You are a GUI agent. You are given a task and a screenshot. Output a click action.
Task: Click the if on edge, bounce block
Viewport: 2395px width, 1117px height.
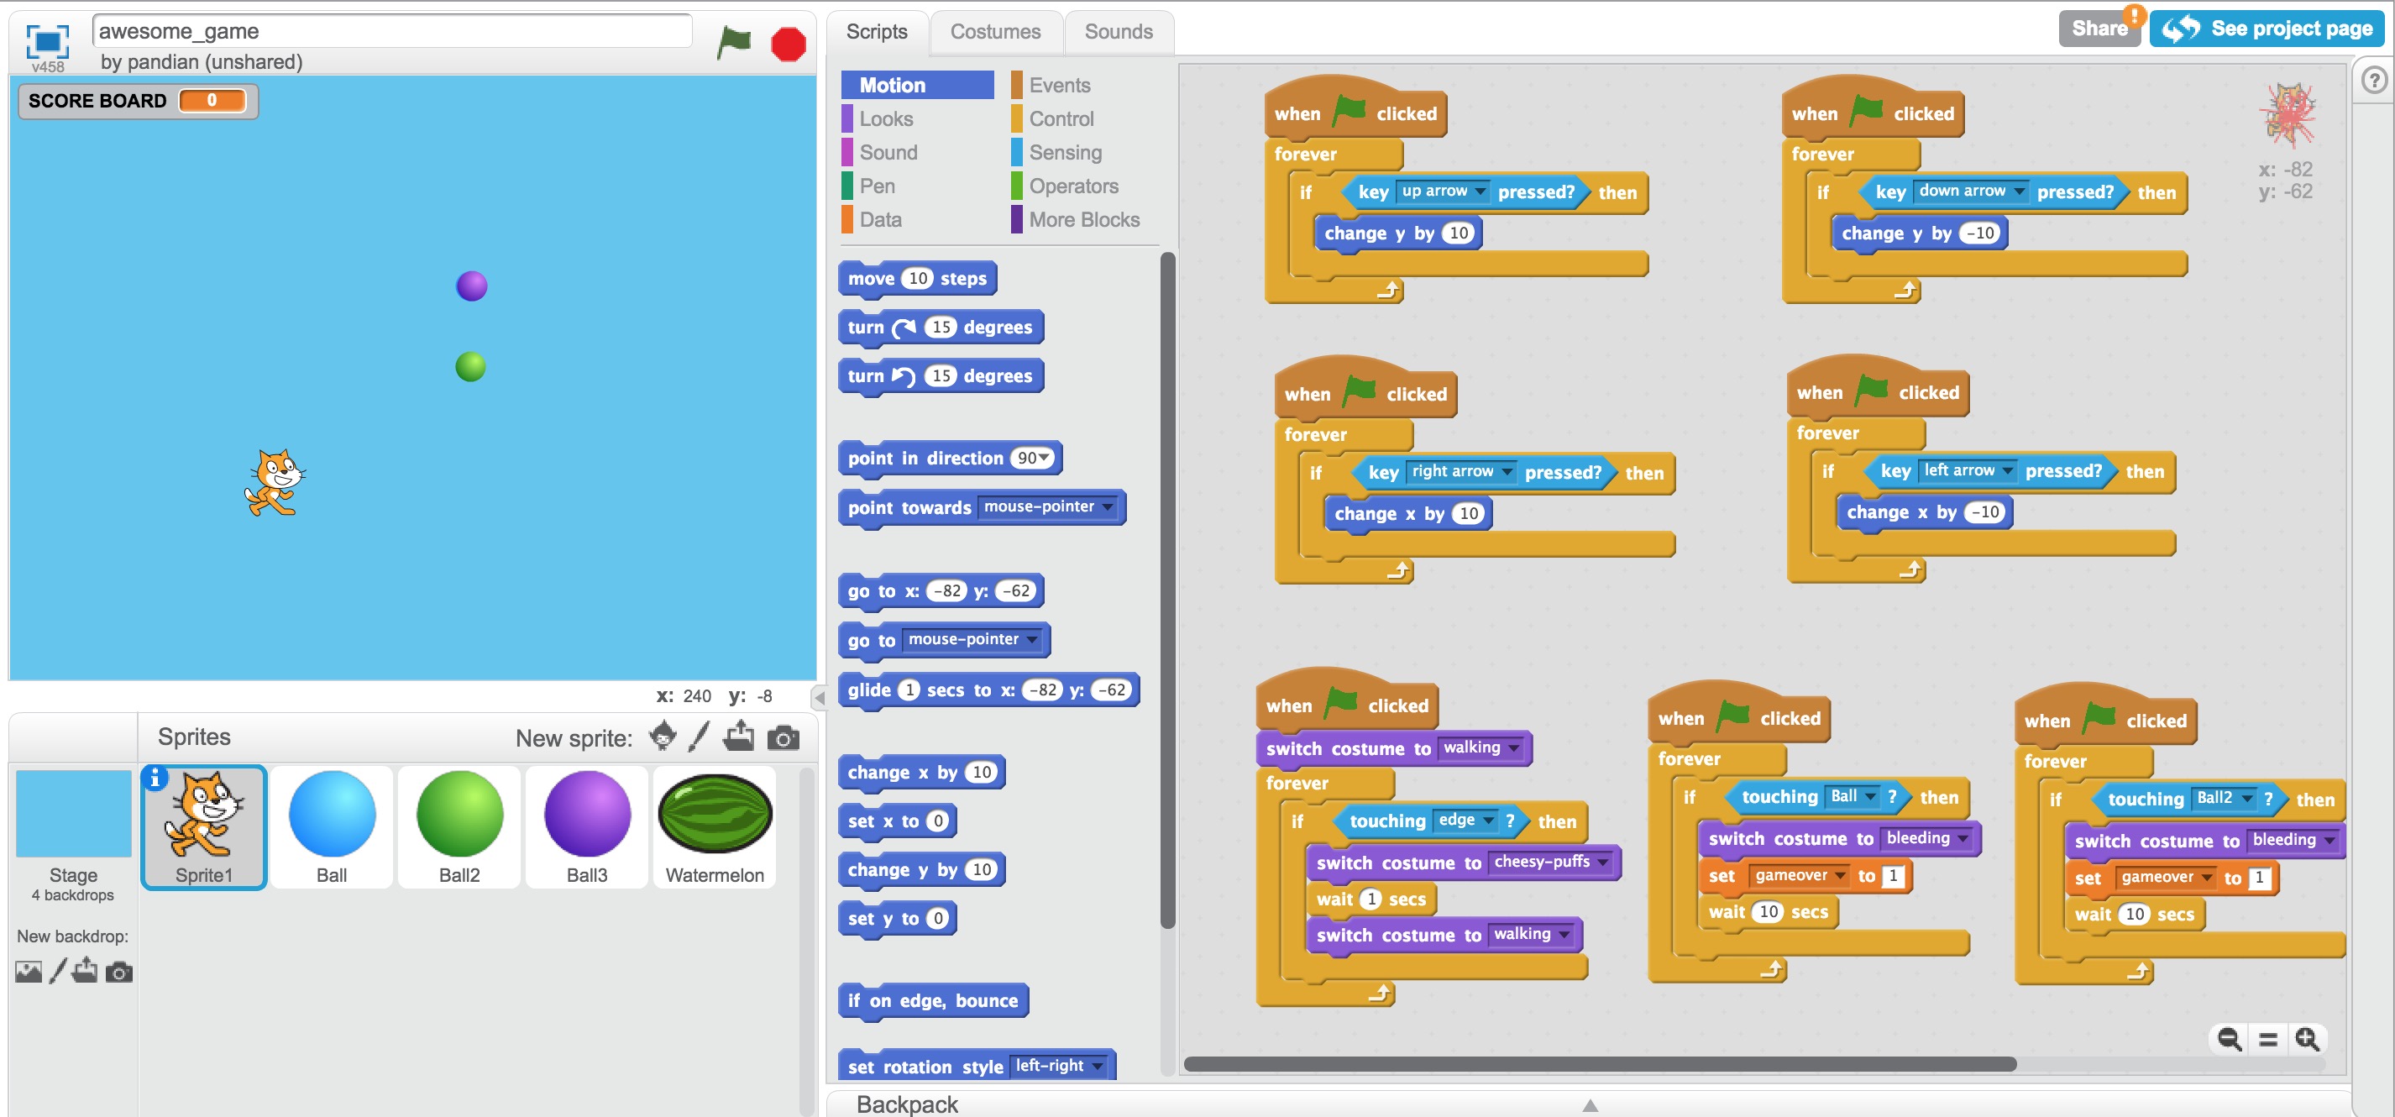point(932,1001)
